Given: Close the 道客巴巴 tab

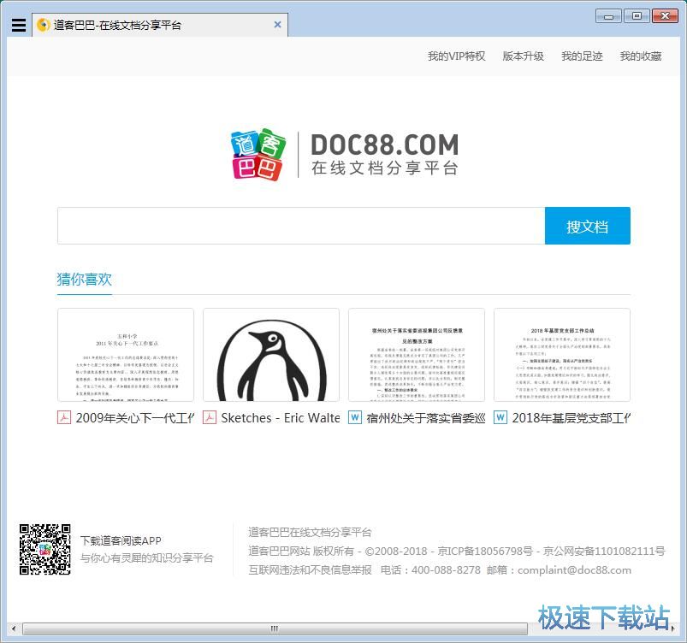Looking at the screenshot, I should (x=277, y=25).
